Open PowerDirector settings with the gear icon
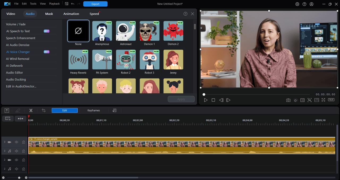Image resolution: width=340 pixels, height=180 pixels. point(297,4)
